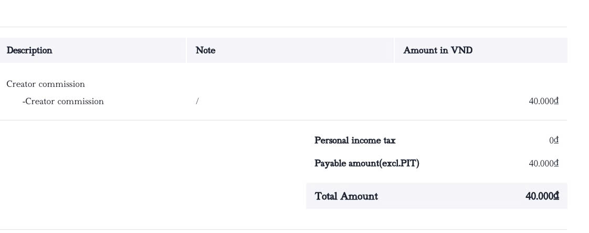The width and height of the screenshot is (589, 233).
Task: Select the -Creator commission sub-item
Action: (63, 102)
